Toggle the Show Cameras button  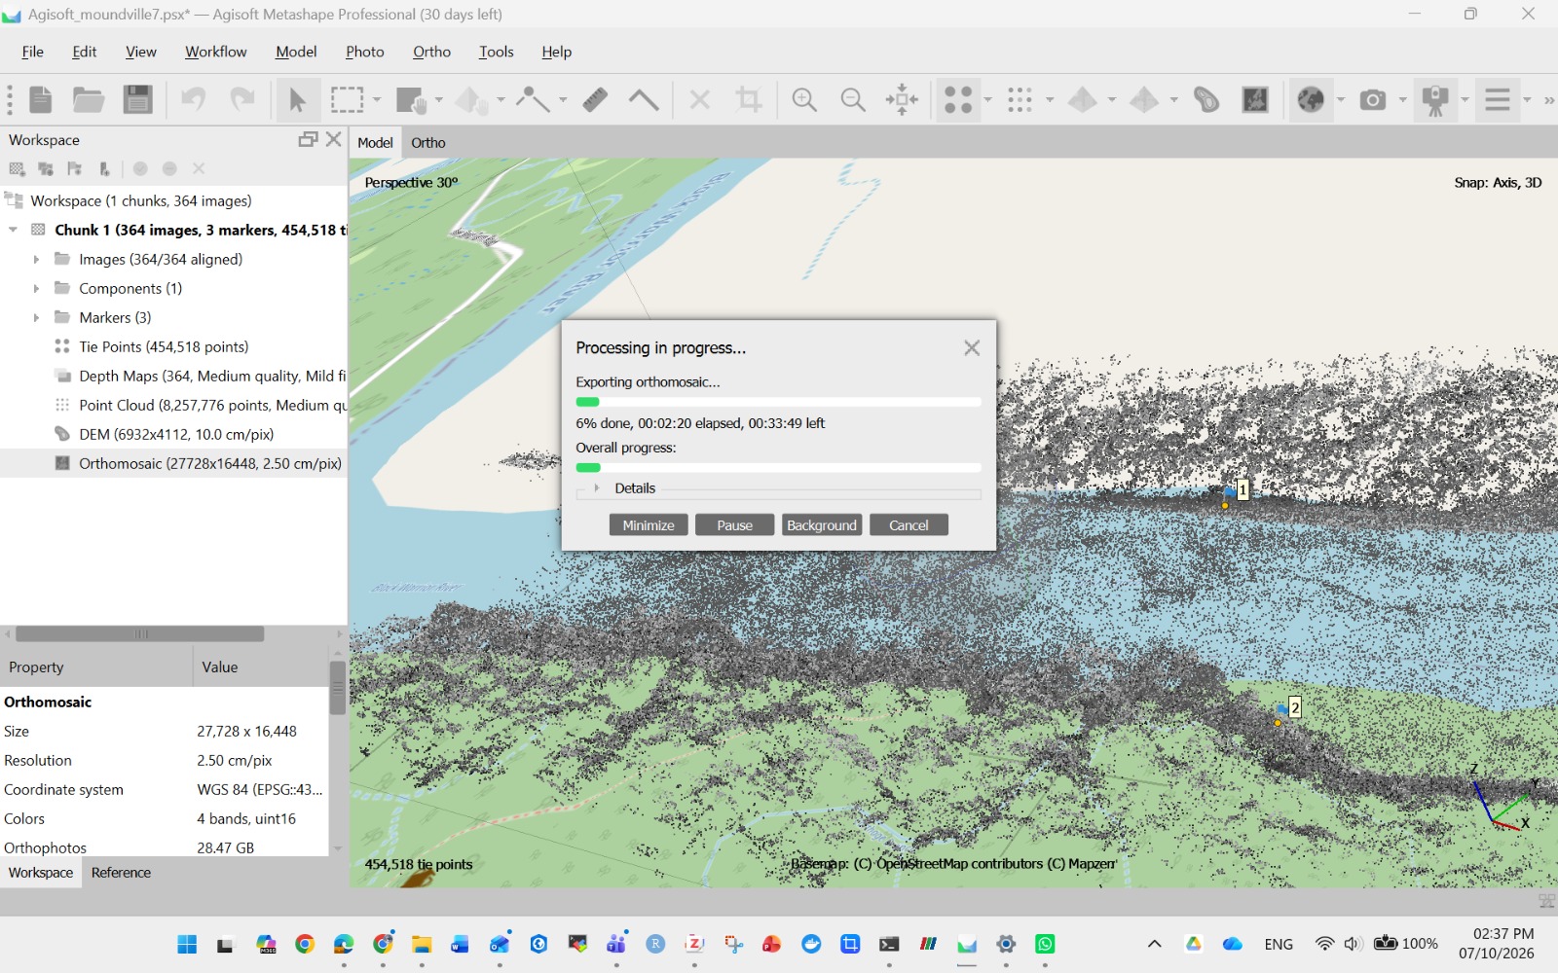click(x=1373, y=99)
